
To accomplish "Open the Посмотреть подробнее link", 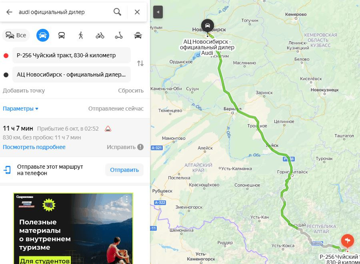I will [x=34, y=147].
